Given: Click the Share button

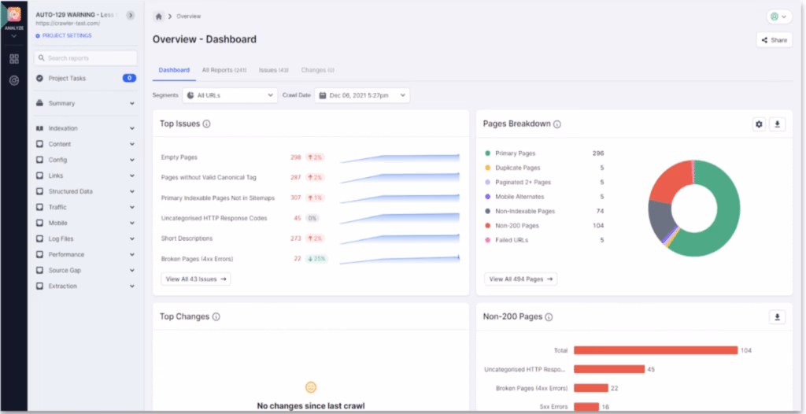Looking at the screenshot, I should [774, 40].
